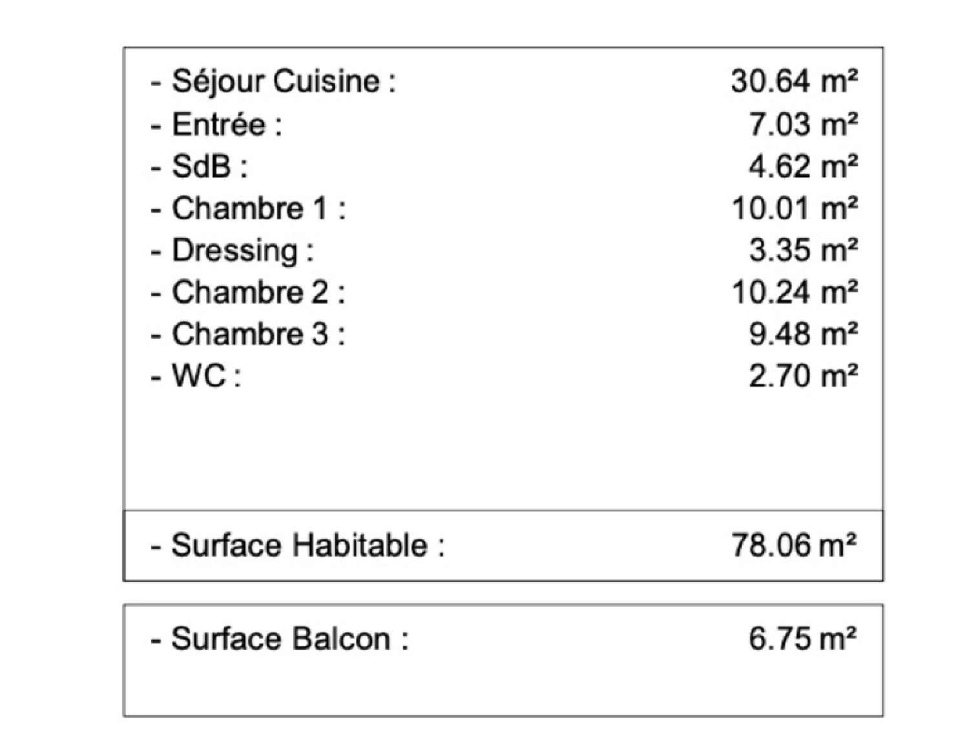
Task: Click the Séjour Cuisine label
Action: (274, 82)
